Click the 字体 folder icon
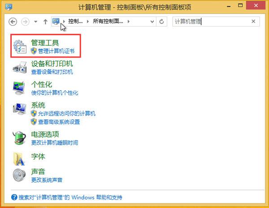Screen dimensions: 269x208 tap(19, 159)
